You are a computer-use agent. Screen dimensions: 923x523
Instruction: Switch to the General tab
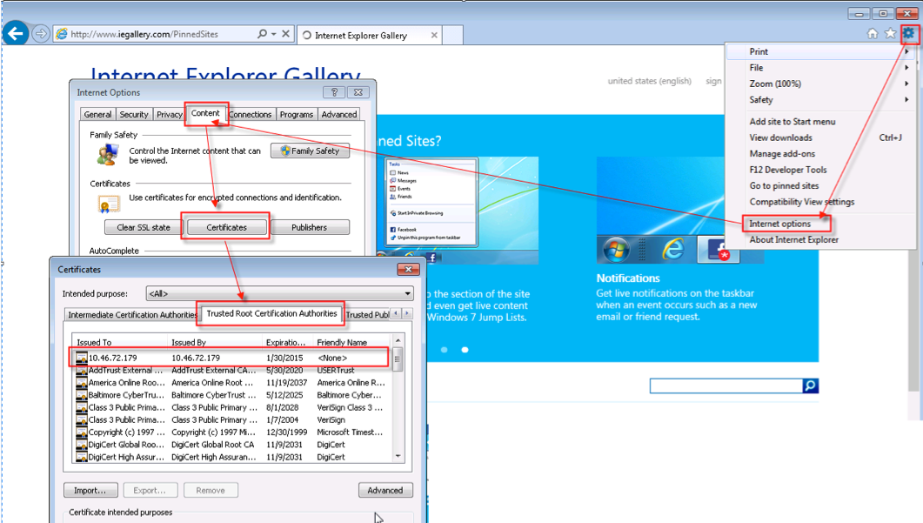pos(97,114)
